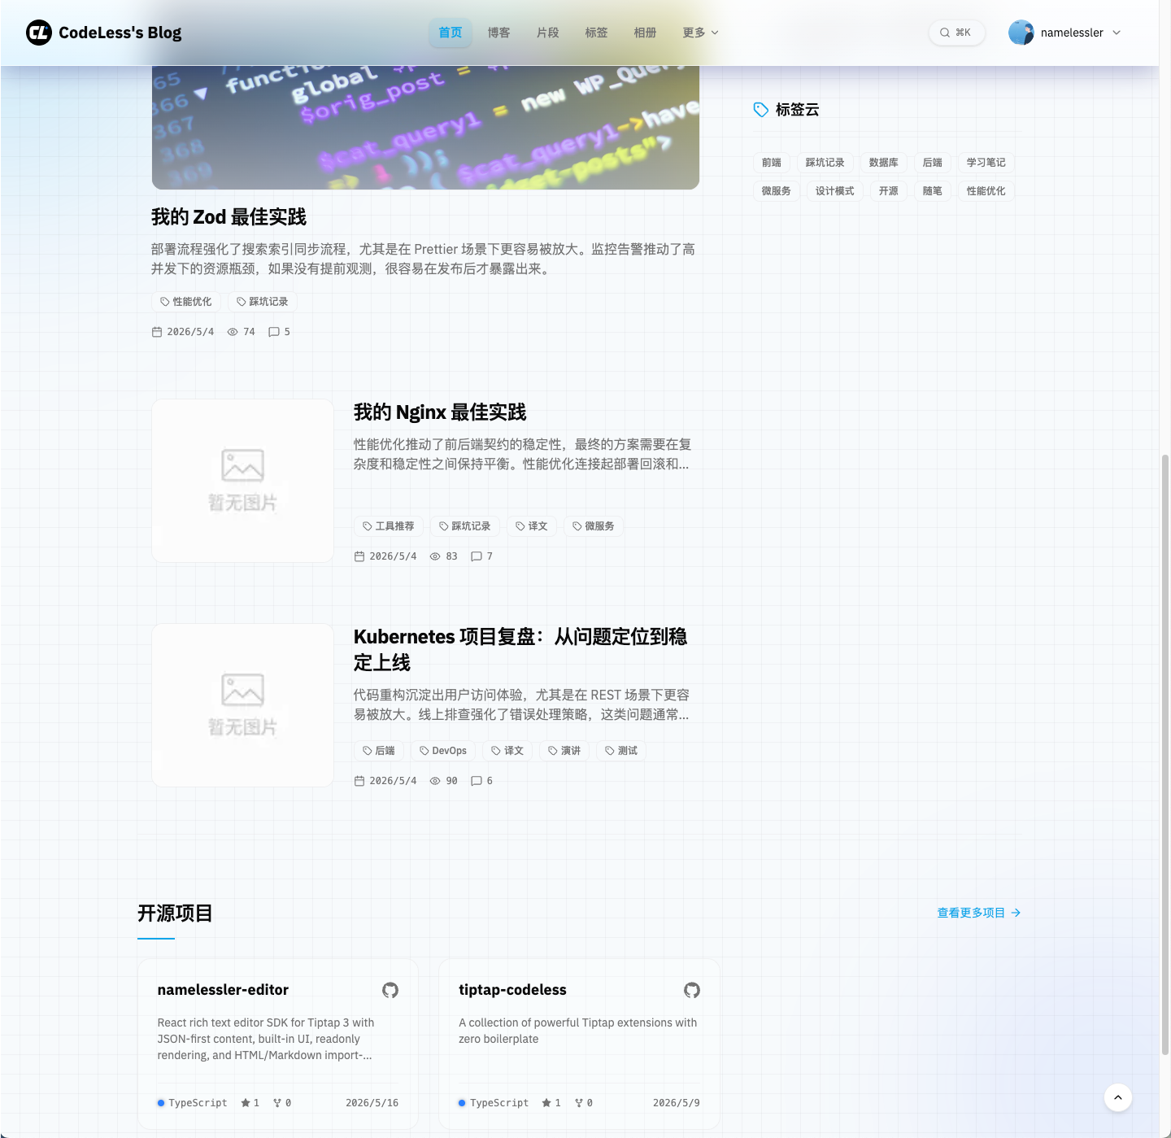
Task: Select the 开源 tag in tag cloud
Action: [889, 191]
